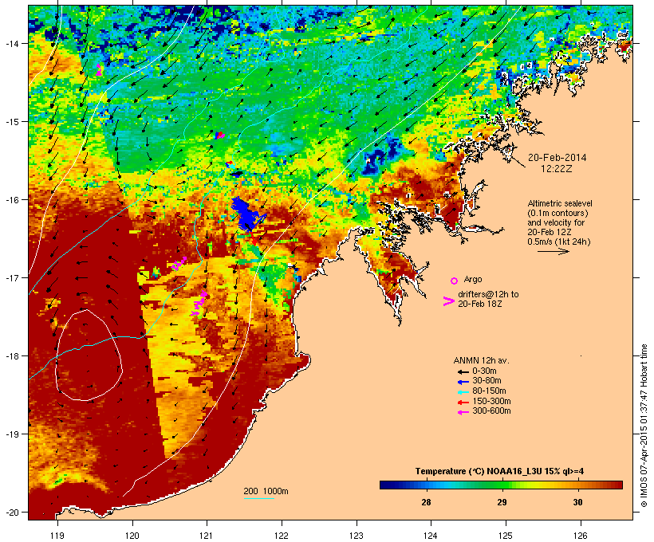Click the '0.5m/s (1kt 24h)' text

click(x=559, y=242)
